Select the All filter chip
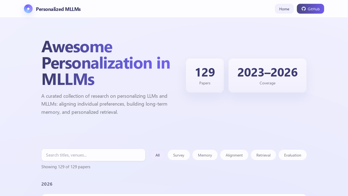Screen dimensions: 348x196 (157, 155)
